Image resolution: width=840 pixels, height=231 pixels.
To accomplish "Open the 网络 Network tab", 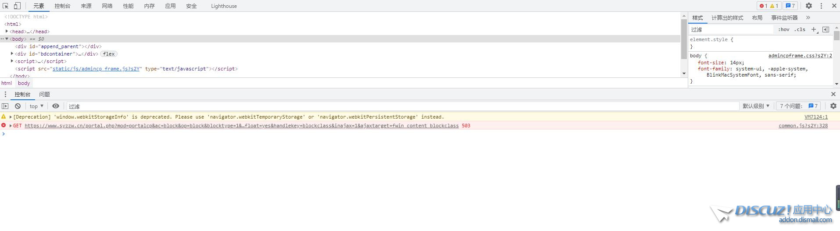I will (107, 6).
